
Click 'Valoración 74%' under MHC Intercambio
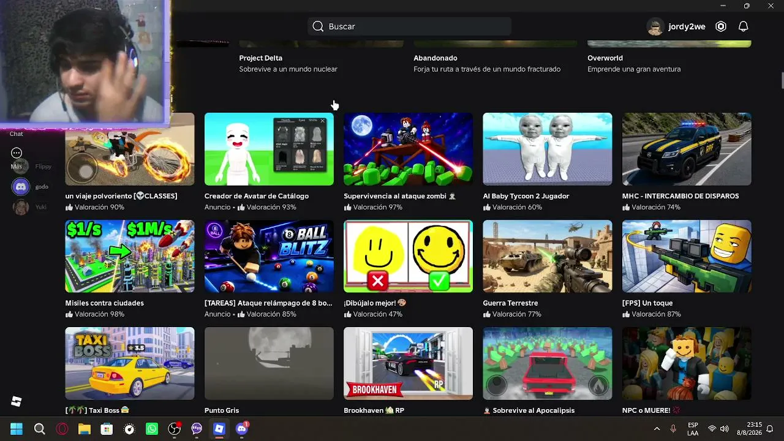click(656, 207)
